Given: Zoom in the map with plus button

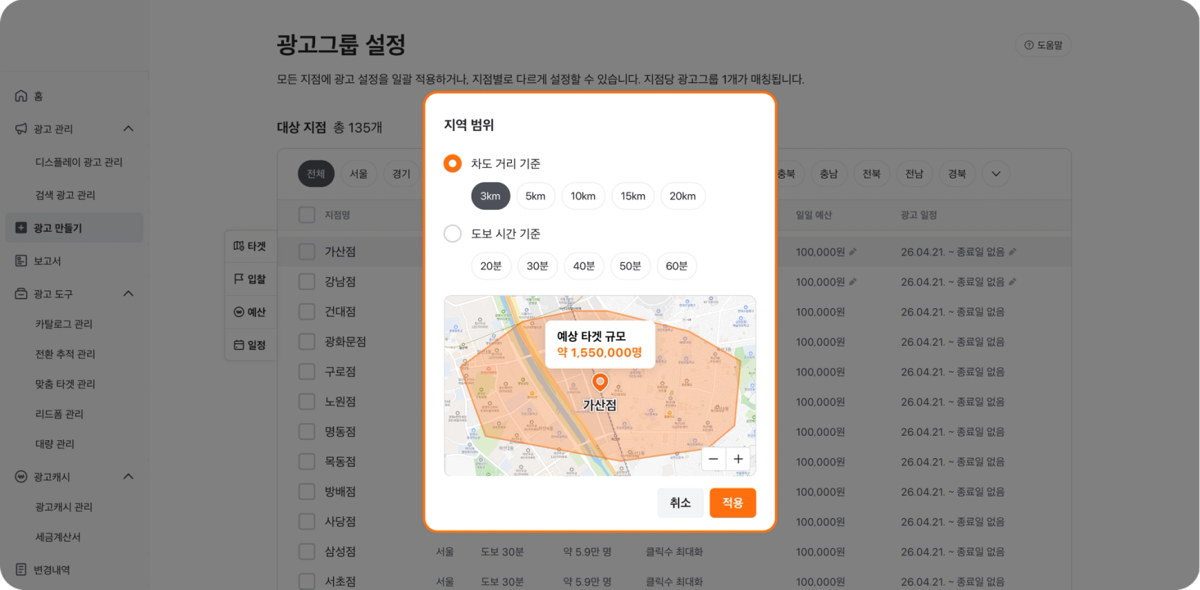Looking at the screenshot, I should pos(738,459).
